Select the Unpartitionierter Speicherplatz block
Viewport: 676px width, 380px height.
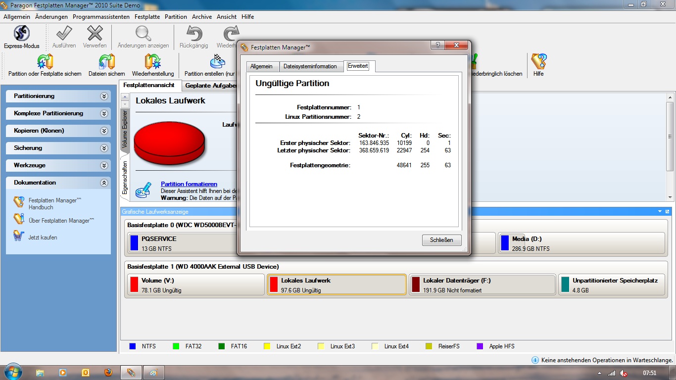(x=612, y=285)
